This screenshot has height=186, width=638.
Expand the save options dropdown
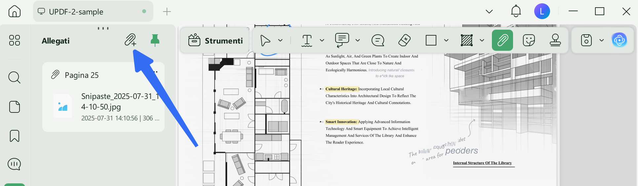(602, 40)
